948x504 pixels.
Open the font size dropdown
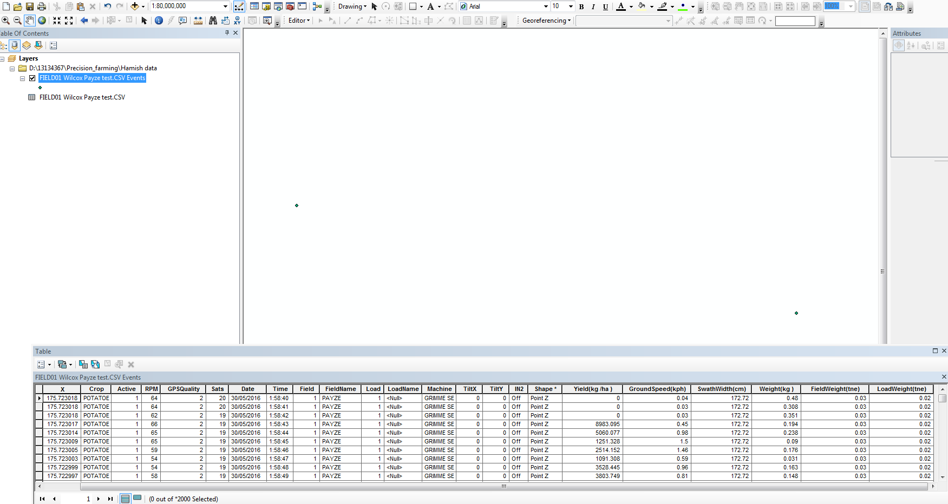[x=571, y=6]
